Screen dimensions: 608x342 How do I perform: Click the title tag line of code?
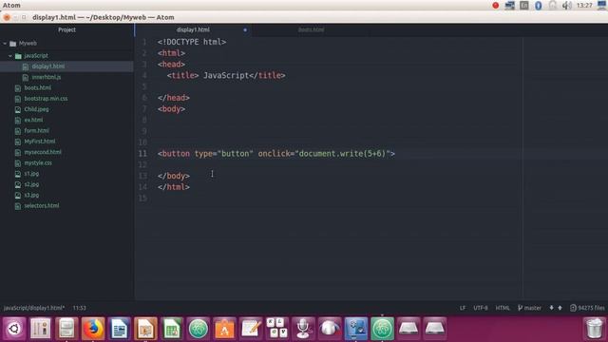click(226, 76)
